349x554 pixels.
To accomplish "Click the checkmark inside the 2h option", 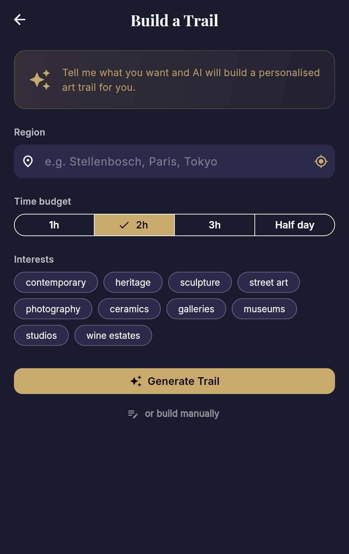I will click(124, 225).
